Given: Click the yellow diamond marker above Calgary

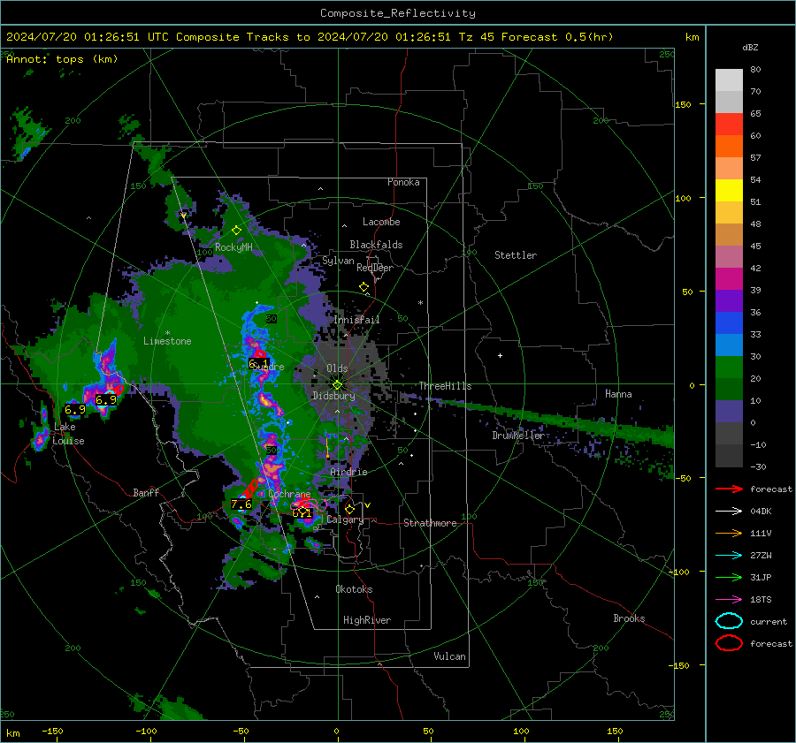Looking at the screenshot, I should pyautogui.click(x=349, y=509).
